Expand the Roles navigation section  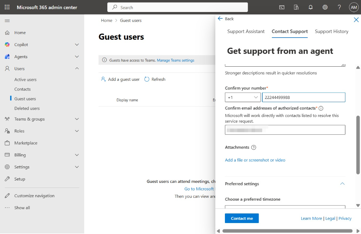tap(77, 131)
